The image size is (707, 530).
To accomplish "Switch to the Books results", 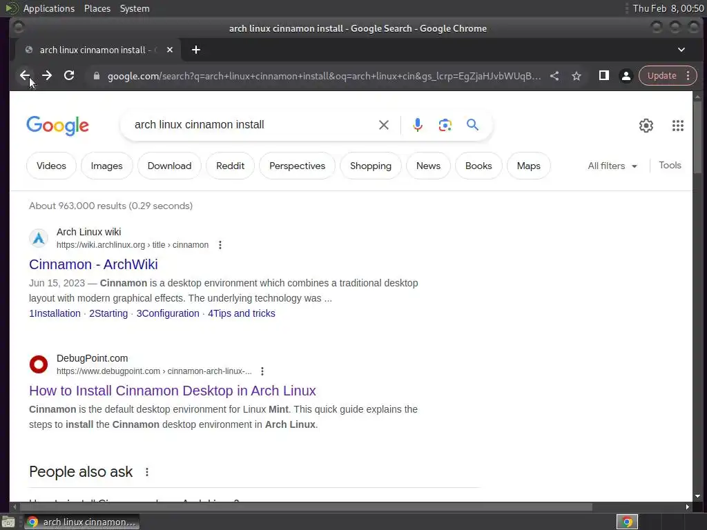I will pos(478,166).
